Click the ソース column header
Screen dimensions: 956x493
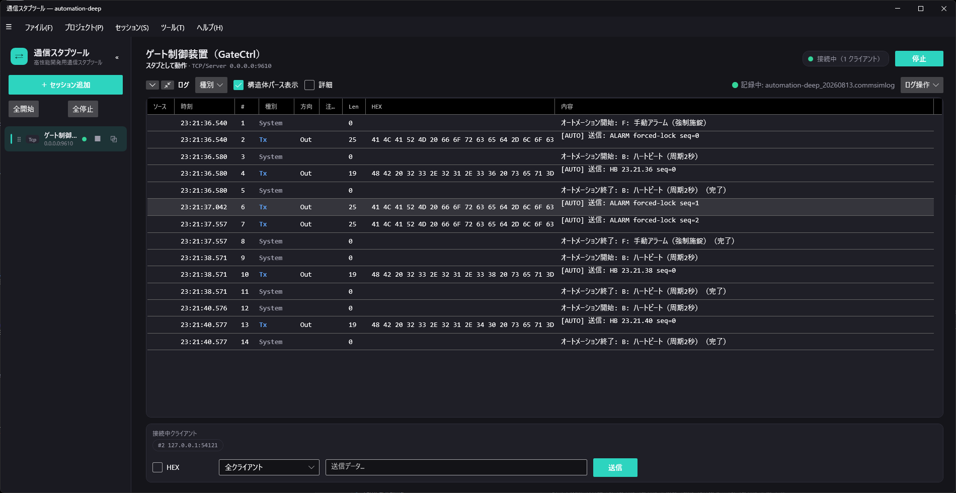pos(160,107)
